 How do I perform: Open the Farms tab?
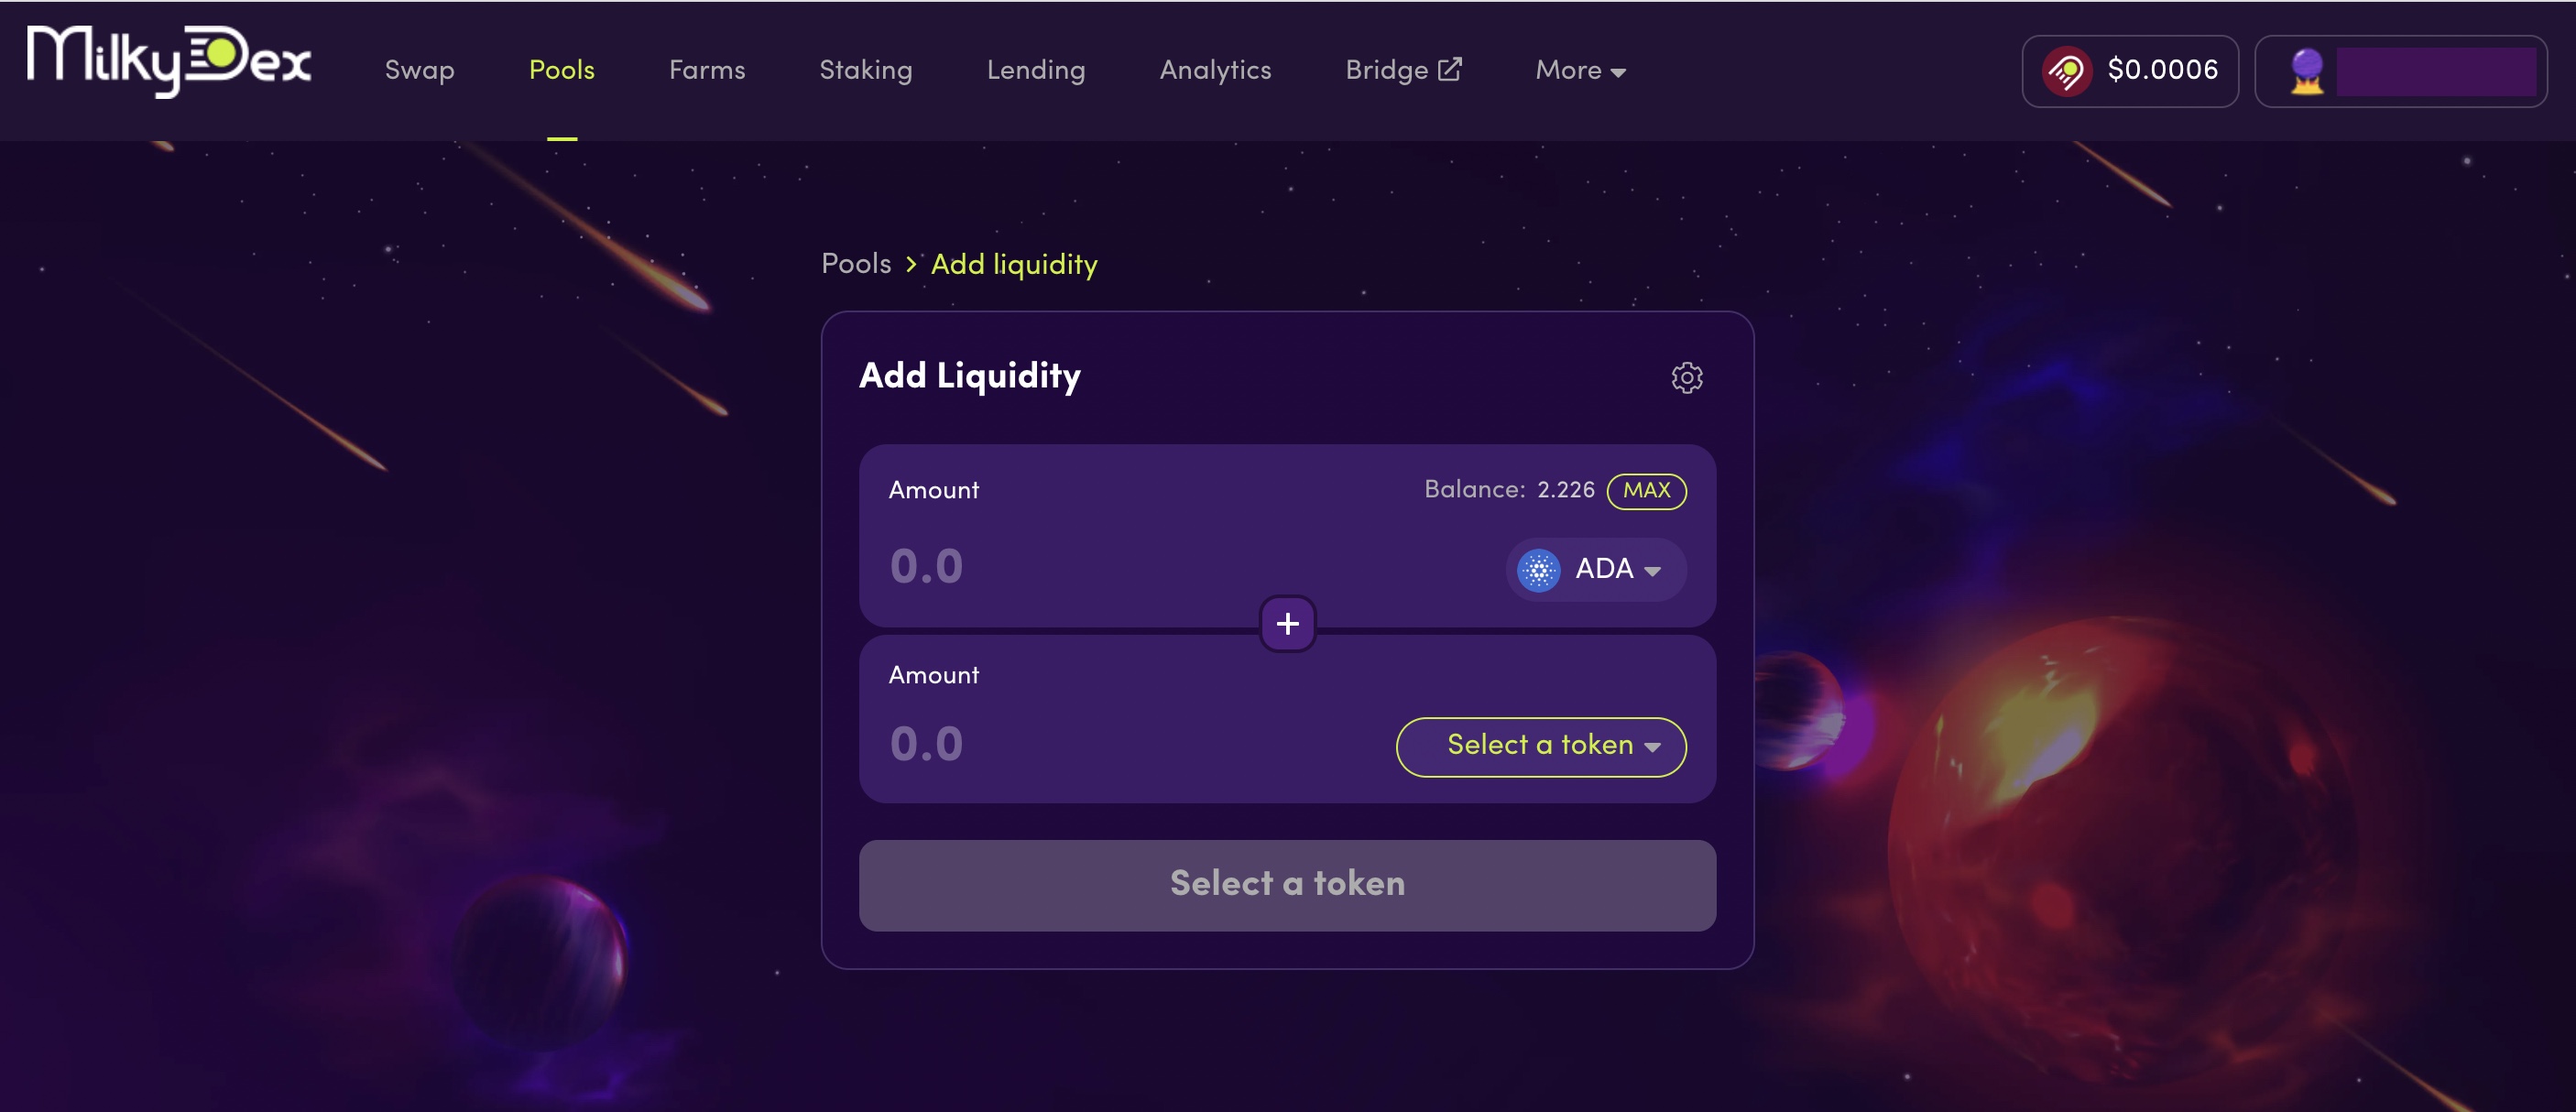coord(706,70)
